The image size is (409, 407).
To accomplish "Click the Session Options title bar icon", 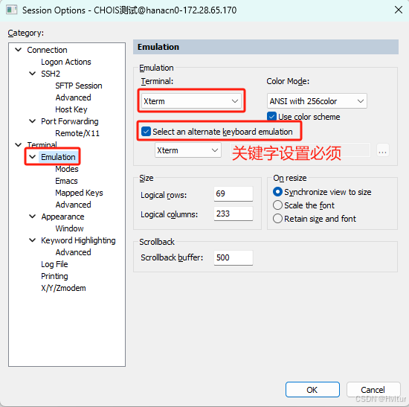I will pos(11,10).
